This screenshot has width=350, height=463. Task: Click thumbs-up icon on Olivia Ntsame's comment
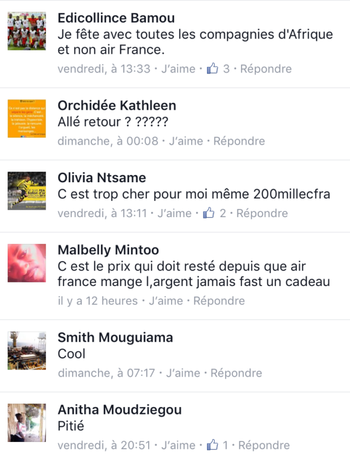[x=209, y=213]
